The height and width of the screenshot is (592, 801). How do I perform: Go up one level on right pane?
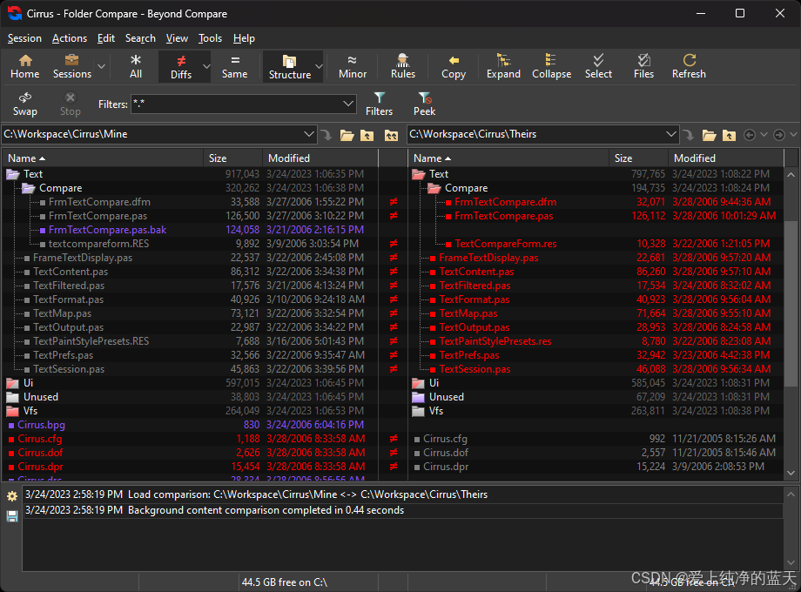(729, 135)
